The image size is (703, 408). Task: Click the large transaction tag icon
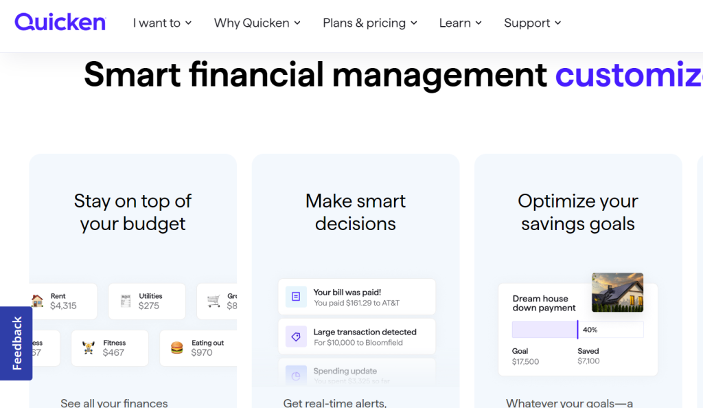[296, 337]
